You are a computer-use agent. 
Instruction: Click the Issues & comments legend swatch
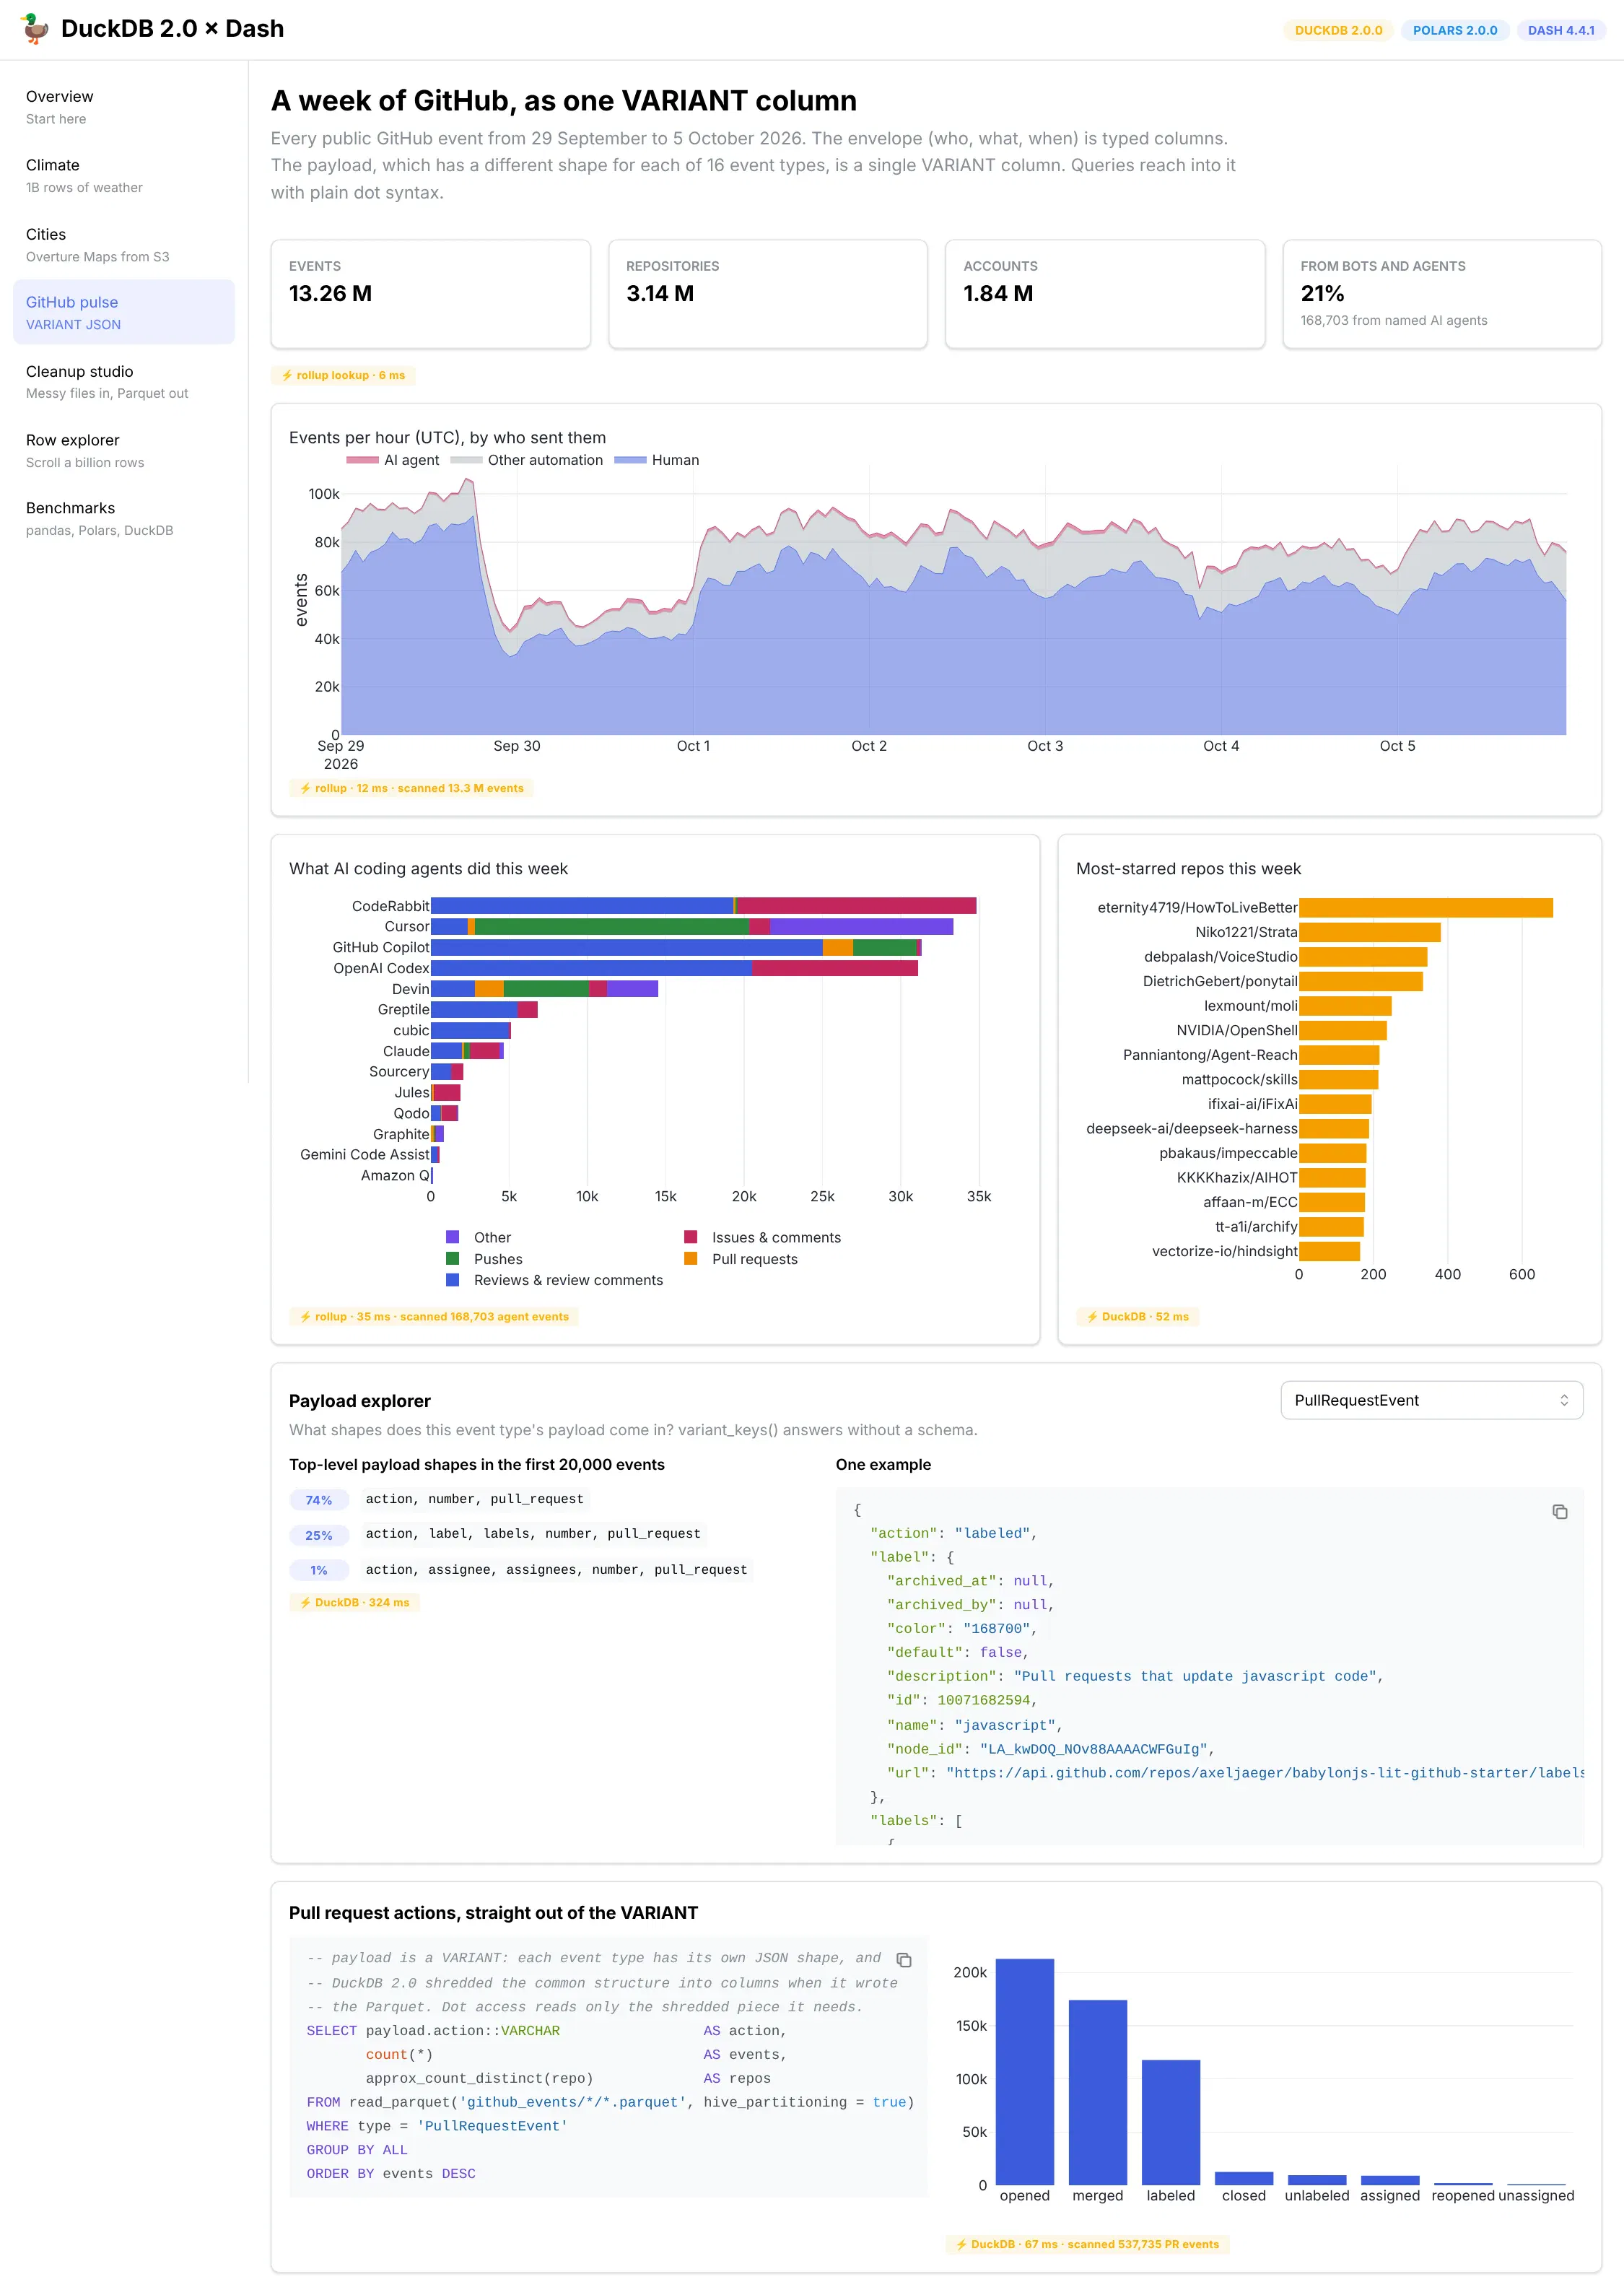[x=690, y=1237]
